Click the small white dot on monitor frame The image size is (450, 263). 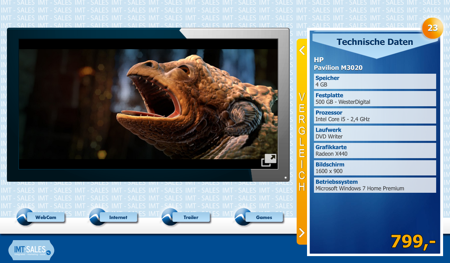tap(286, 178)
